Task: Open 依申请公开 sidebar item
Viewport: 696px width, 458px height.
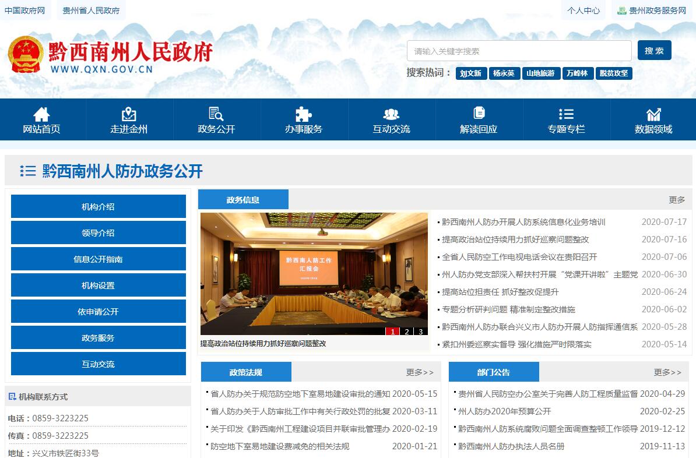Action: click(x=98, y=311)
